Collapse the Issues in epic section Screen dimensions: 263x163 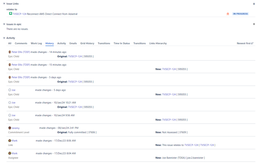[x=4, y=24]
